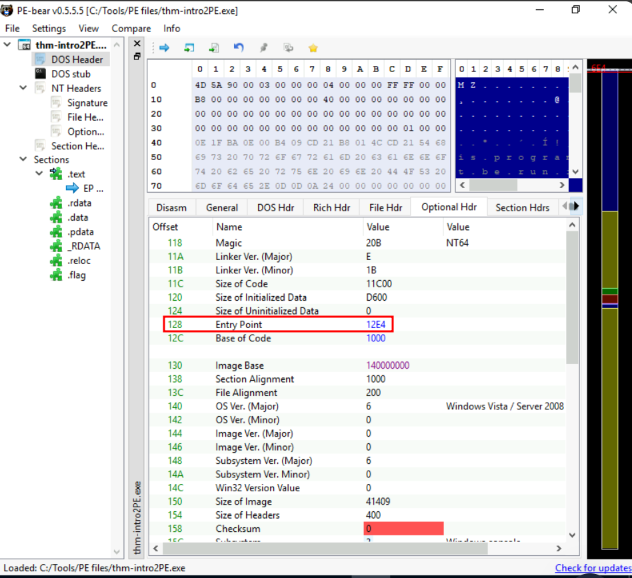The width and height of the screenshot is (632, 578).
Task: Click the blue undo arrow icon
Action: click(x=239, y=48)
